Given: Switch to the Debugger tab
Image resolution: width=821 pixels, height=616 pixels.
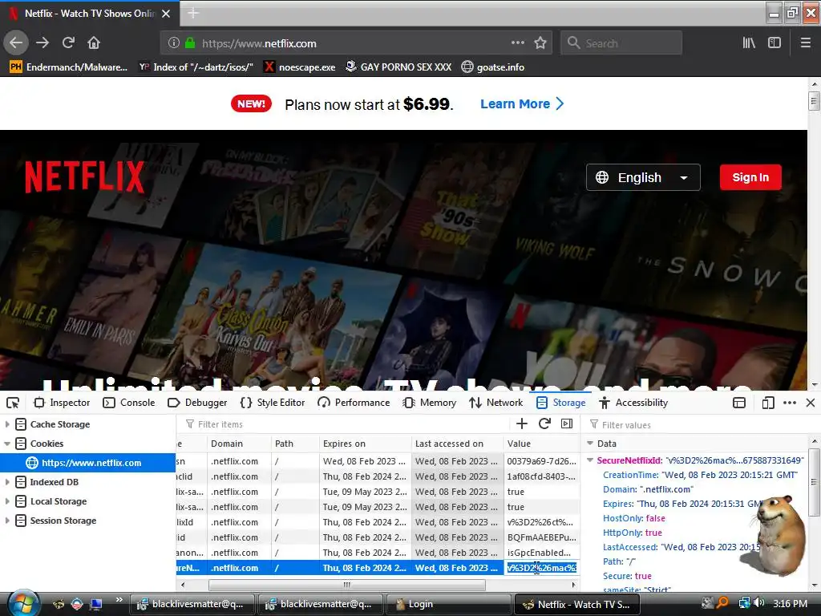Looking at the screenshot, I should pyautogui.click(x=197, y=403).
